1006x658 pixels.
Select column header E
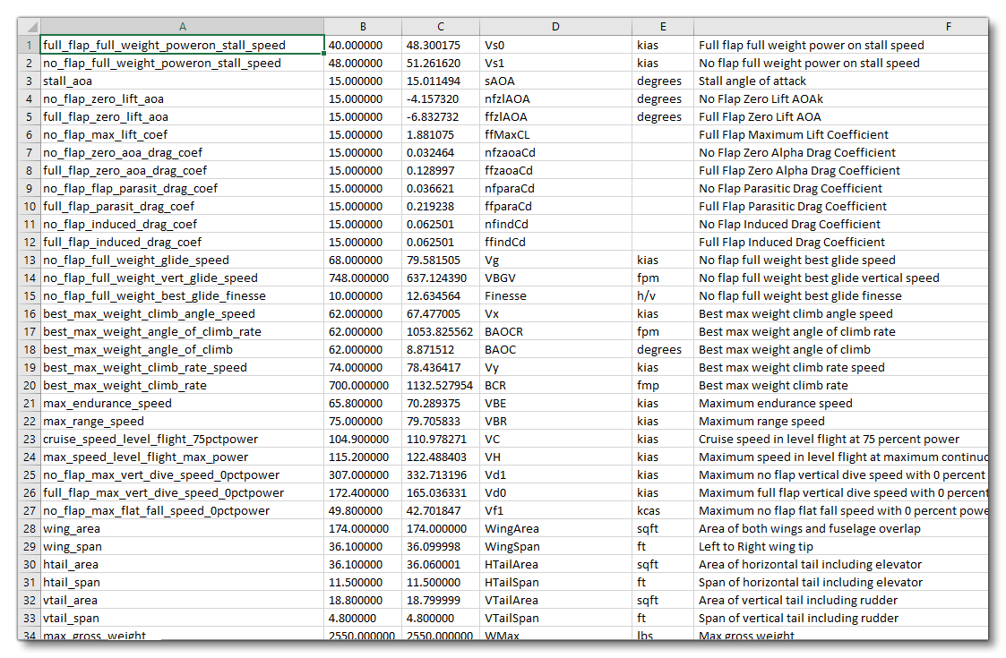pyautogui.click(x=662, y=26)
